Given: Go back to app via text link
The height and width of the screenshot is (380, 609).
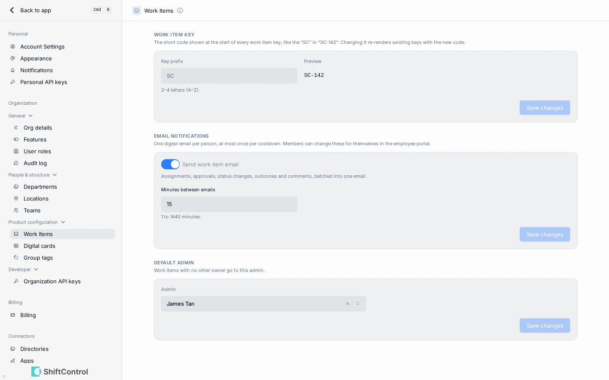Looking at the screenshot, I should (36, 10).
